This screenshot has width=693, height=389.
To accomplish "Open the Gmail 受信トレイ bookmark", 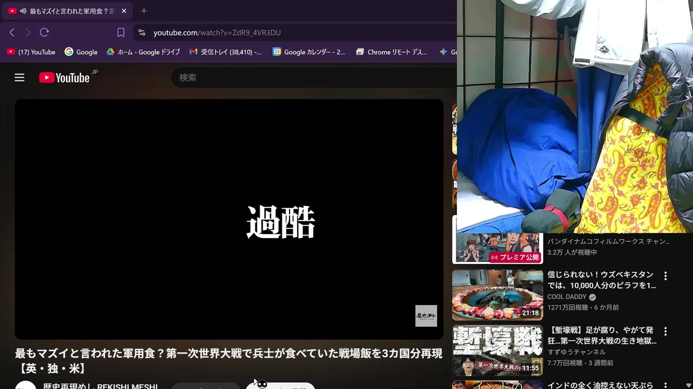I will coord(226,52).
